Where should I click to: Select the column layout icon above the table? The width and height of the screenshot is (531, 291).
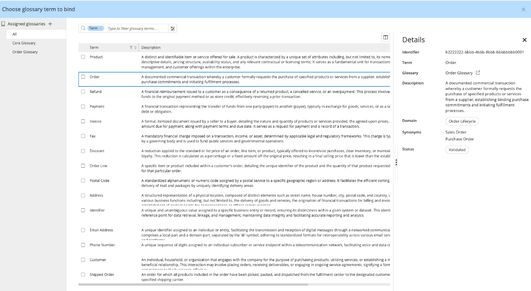pos(385,37)
